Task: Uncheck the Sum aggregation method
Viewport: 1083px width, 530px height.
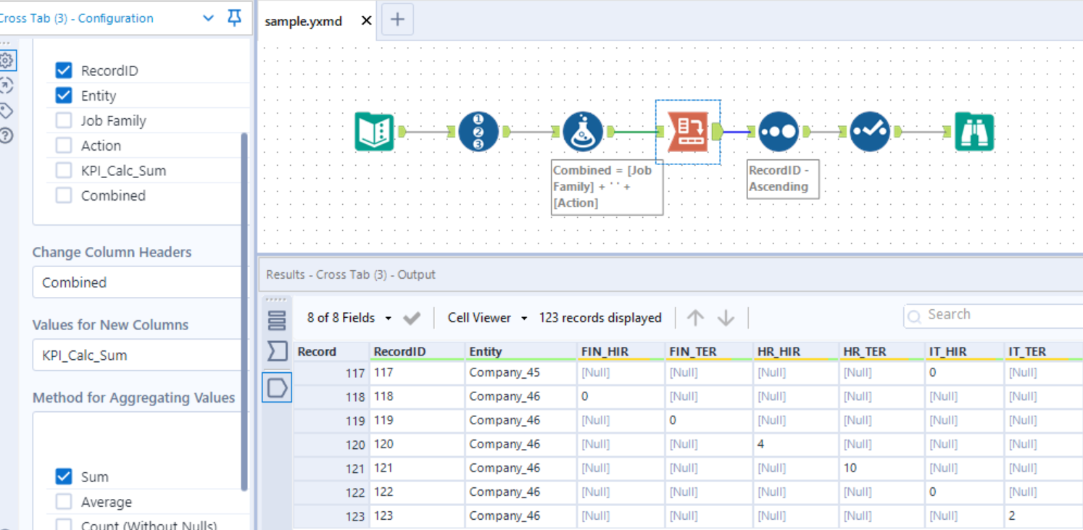Action: point(64,477)
